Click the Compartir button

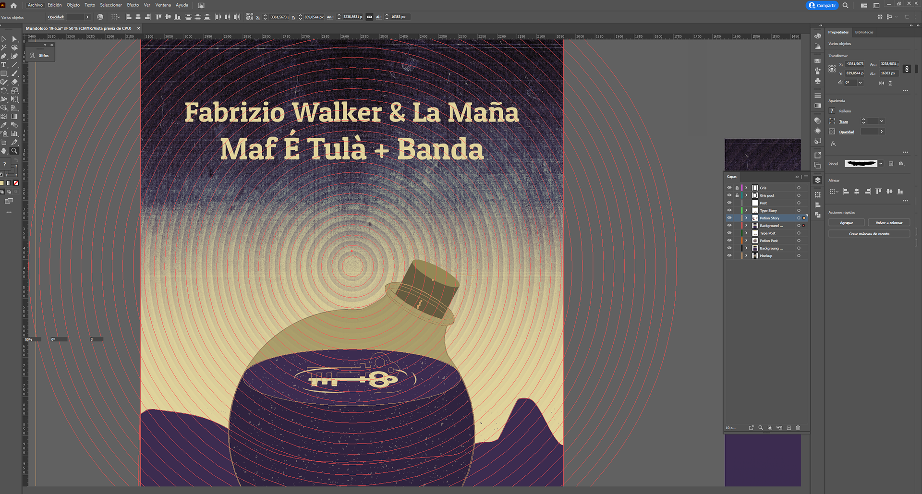tap(822, 5)
